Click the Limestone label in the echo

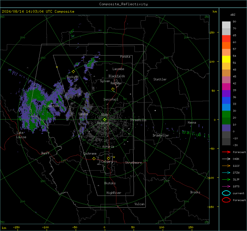[x=52, y=106]
